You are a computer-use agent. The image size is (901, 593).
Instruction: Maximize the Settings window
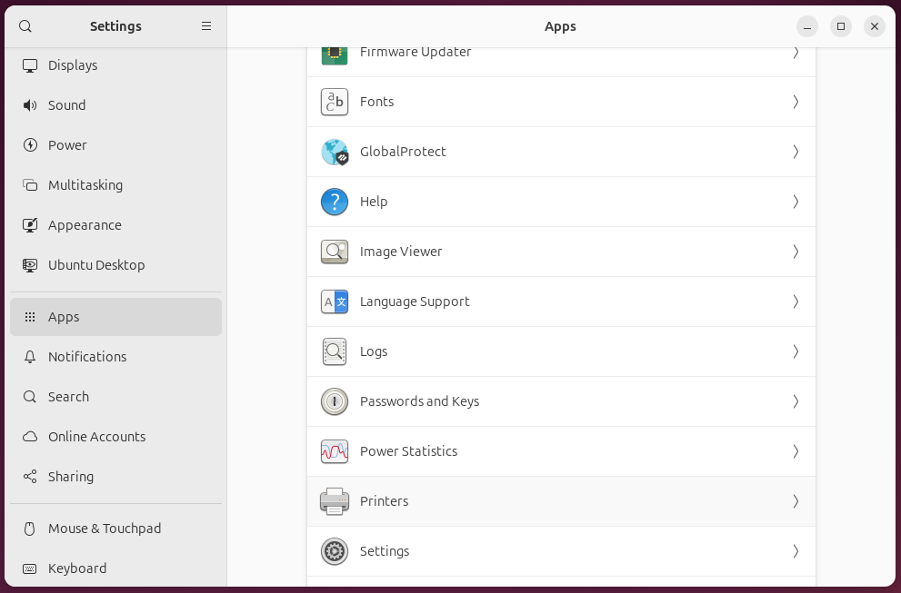click(x=841, y=26)
